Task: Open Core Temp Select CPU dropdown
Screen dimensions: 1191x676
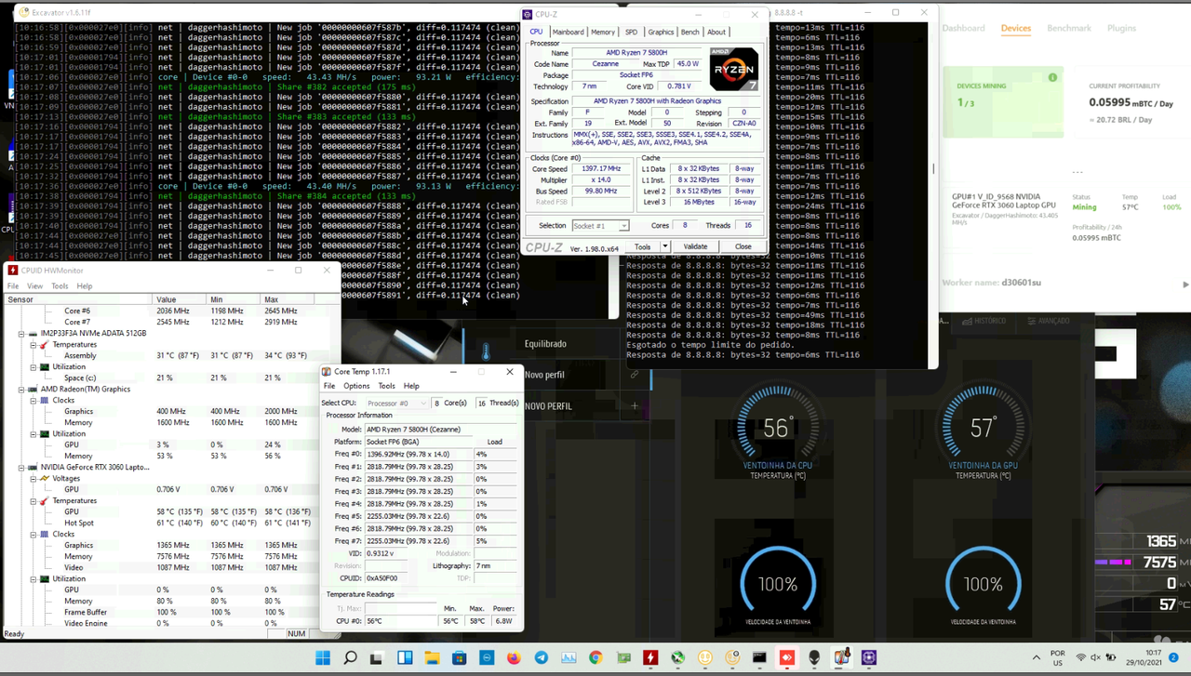Action: [x=397, y=404]
